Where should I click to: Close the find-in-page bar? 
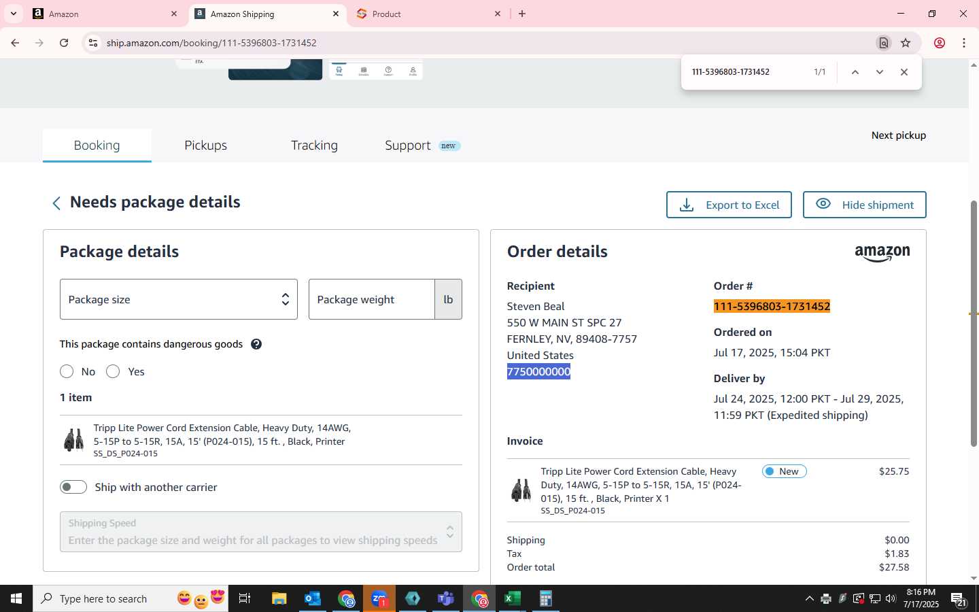[x=904, y=72]
